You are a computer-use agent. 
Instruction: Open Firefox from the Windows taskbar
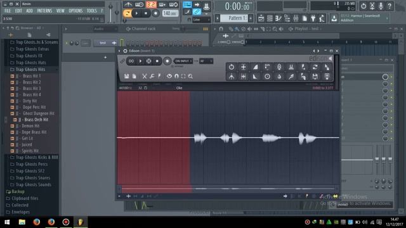tap(37, 222)
